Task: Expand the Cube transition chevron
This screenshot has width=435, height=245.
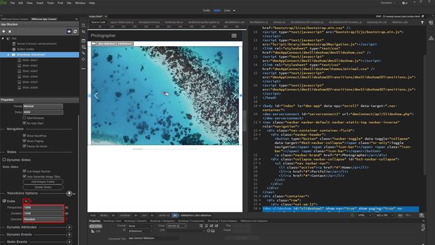Action: [26, 201]
